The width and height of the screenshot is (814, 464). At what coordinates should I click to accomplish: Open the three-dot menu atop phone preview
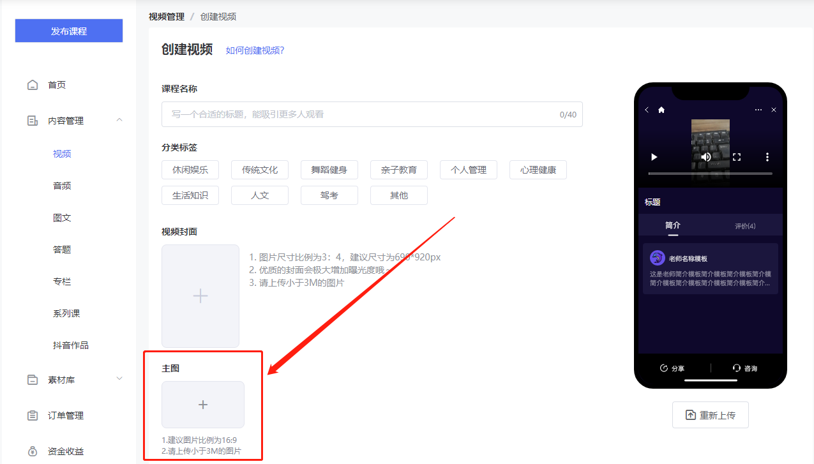(758, 110)
